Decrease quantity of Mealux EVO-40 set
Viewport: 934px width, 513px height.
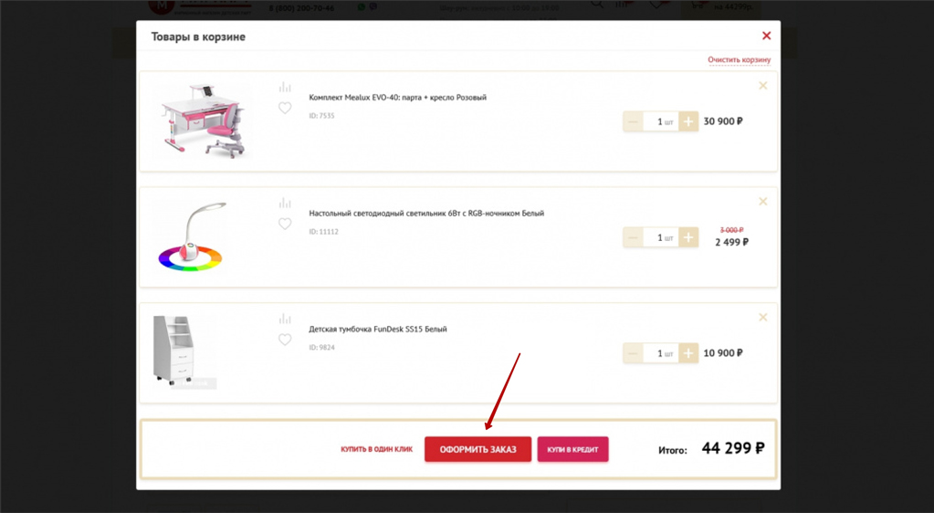tap(634, 121)
